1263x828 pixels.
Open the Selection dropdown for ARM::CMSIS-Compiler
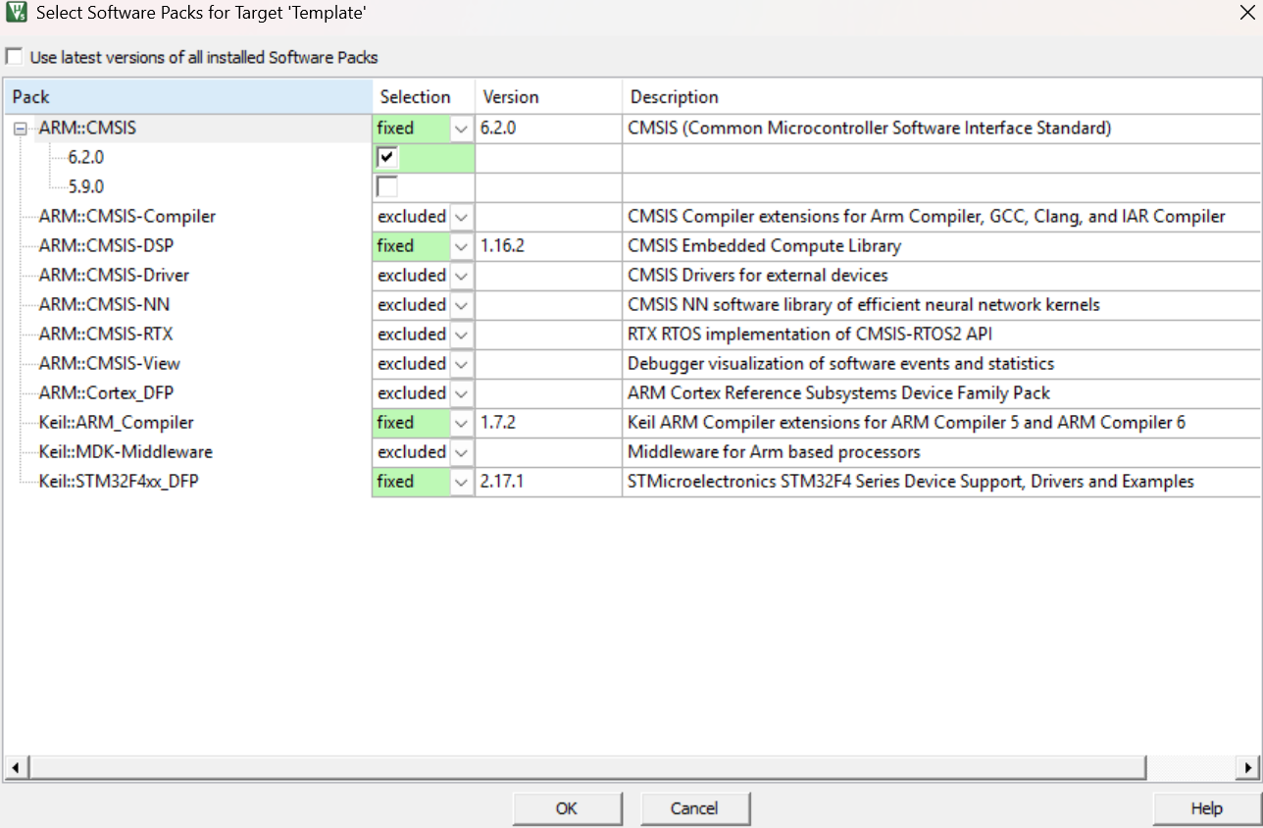pyautogui.click(x=461, y=216)
